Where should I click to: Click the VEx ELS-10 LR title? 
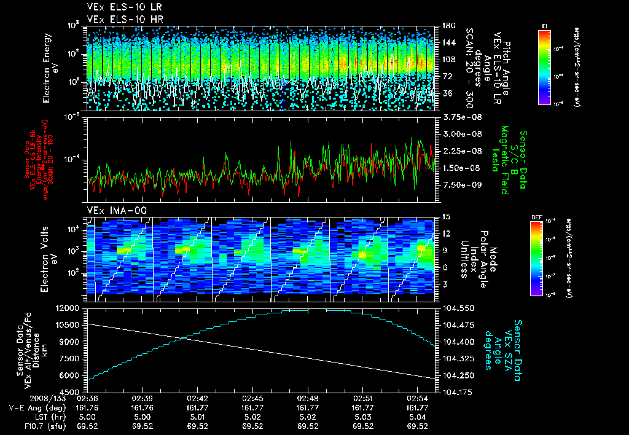click(x=125, y=7)
